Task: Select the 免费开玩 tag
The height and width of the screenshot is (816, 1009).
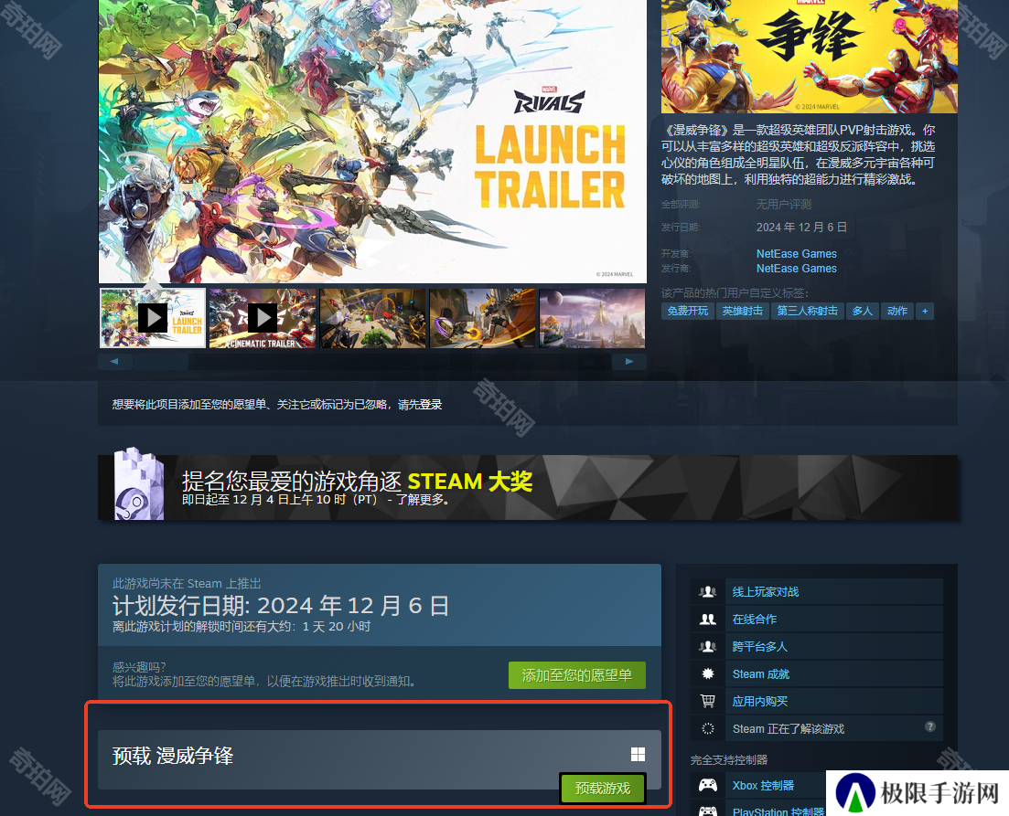Action: (x=687, y=312)
